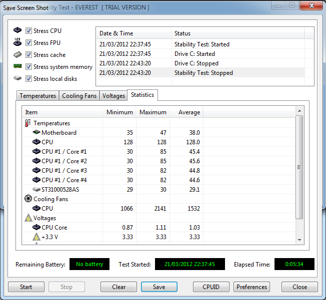
Task: Click the statistics scrollbar down arrow
Action: pos(299,240)
